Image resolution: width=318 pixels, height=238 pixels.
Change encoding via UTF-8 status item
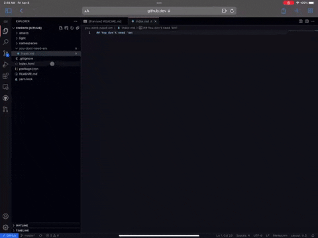[258, 235]
